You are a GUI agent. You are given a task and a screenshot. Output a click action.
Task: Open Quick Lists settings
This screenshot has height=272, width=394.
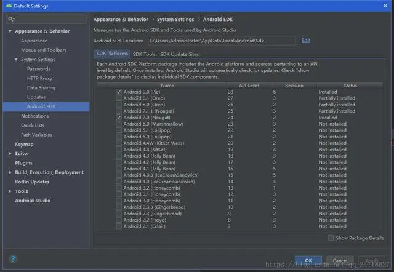coord(33,126)
